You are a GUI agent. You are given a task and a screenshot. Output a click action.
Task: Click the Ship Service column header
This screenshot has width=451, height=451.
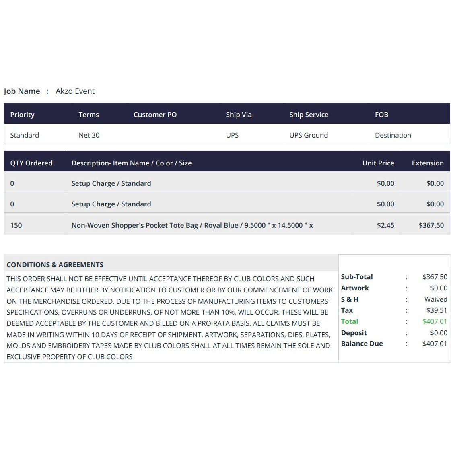tap(309, 115)
